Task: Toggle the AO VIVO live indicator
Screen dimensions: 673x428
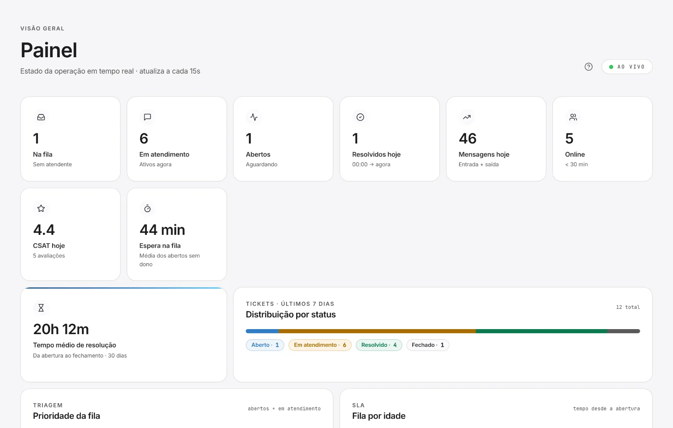Action: 627,66
